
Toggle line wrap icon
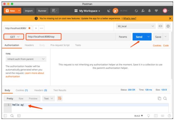coord(59,99)
